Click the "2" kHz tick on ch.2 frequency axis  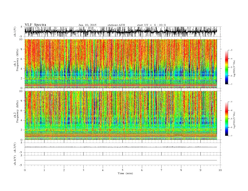click(22, 130)
